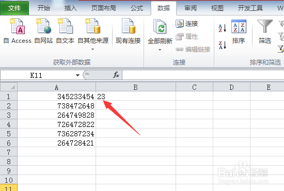Open the 连接 connections button
284x191 pixels.
point(187,24)
